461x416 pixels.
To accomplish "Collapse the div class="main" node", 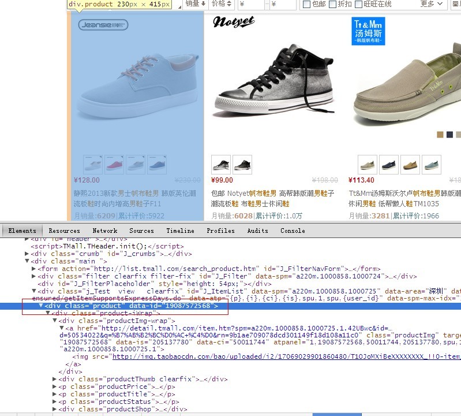I will [27, 261].
